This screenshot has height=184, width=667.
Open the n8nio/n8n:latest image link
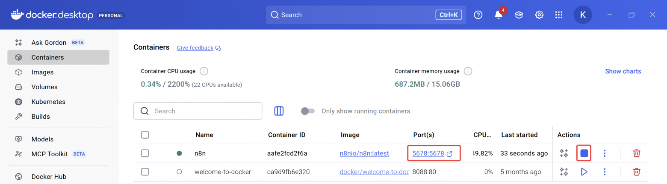tap(364, 153)
